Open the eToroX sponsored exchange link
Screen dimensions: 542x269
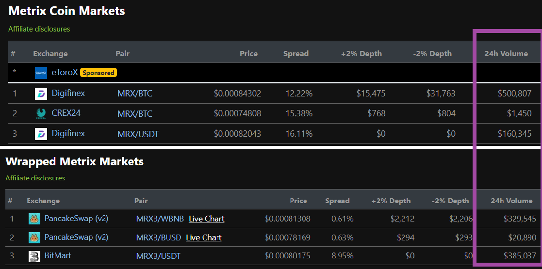point(65,73)
